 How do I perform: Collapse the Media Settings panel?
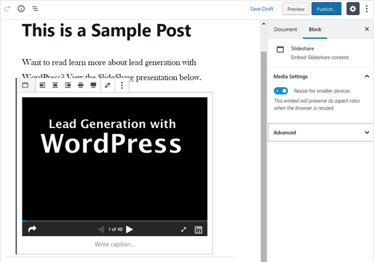pos(321,76)
